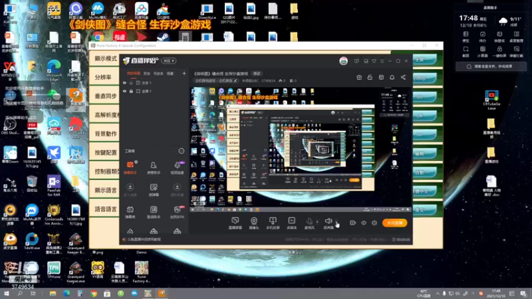Select 語音語言 in Rune Factory configuration
Screen dimensions: 532x299
pyautogui.click(x=106, y=209)
